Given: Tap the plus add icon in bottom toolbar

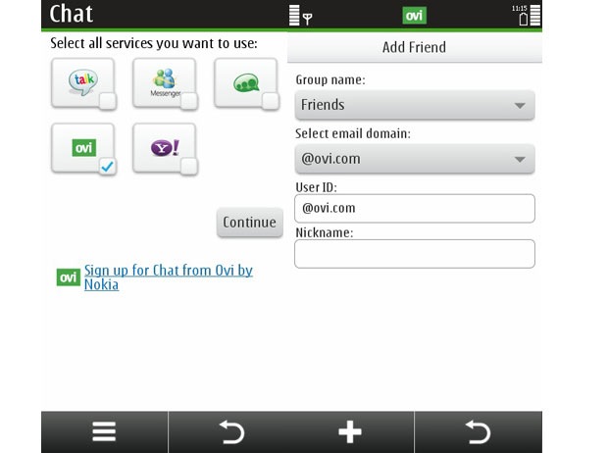Looking at the screenshot, I should (x=350, y=431).
